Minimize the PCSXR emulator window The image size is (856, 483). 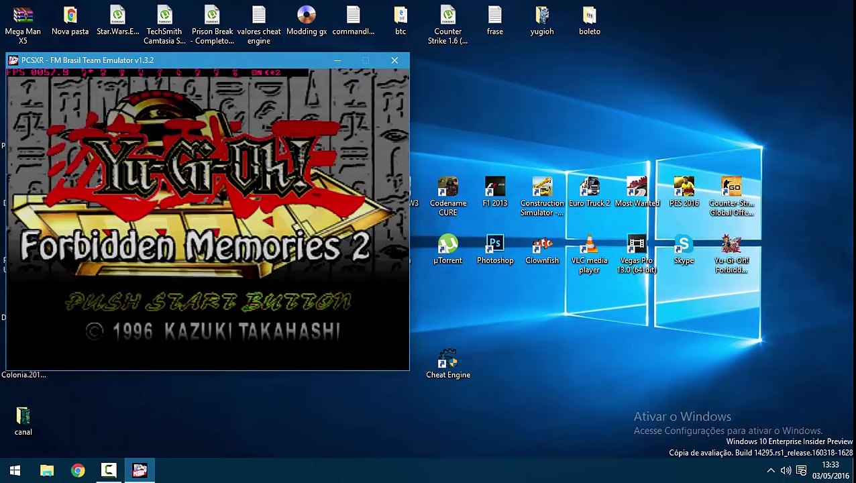point(337,60)
